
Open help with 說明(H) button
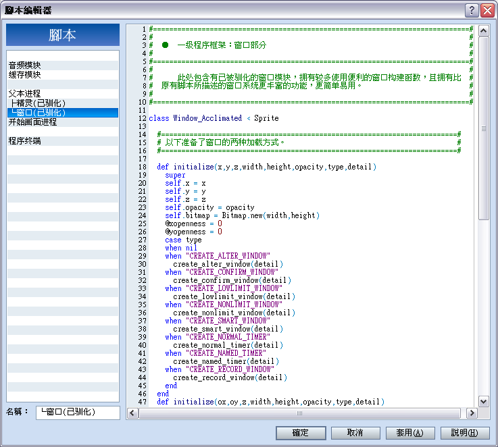coord(465,433)
